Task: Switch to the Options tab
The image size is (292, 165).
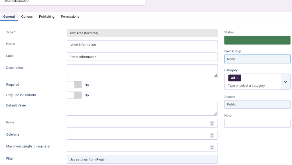Action: point(27,17)
